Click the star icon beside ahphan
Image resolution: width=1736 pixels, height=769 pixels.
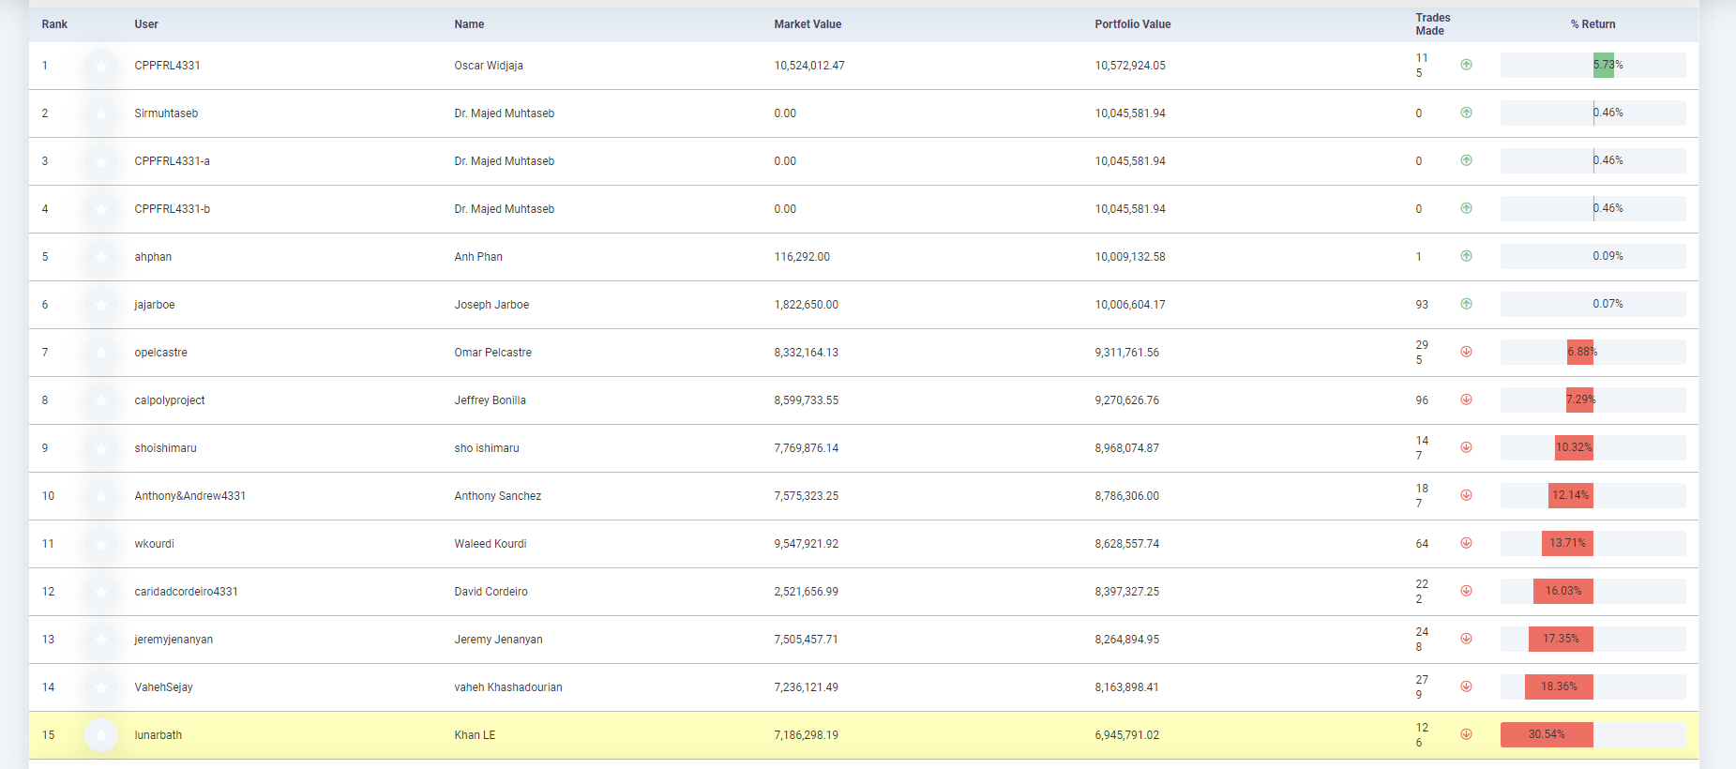[x=101, y=257]
